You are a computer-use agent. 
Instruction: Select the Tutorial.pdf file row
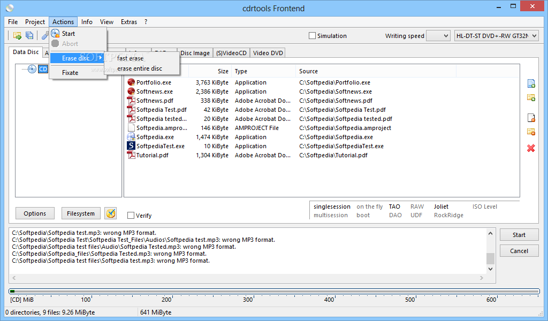291,155
